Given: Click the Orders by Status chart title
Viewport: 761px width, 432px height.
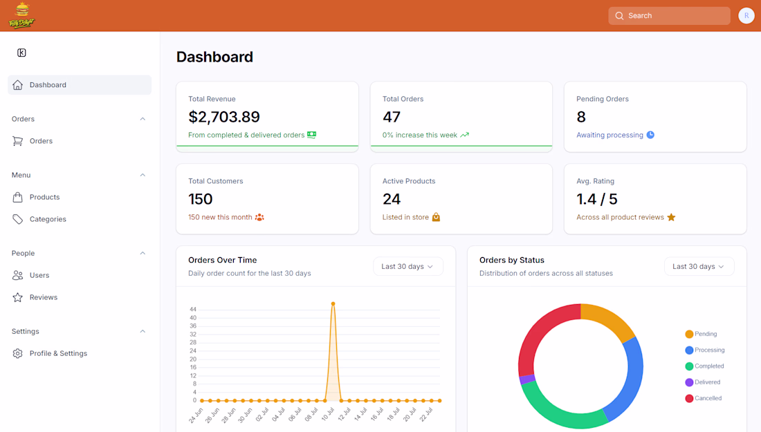Looking at the screenshot, I should click(511, 260).
